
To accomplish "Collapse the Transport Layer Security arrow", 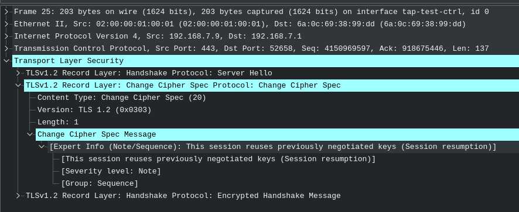I will point(6,61).
